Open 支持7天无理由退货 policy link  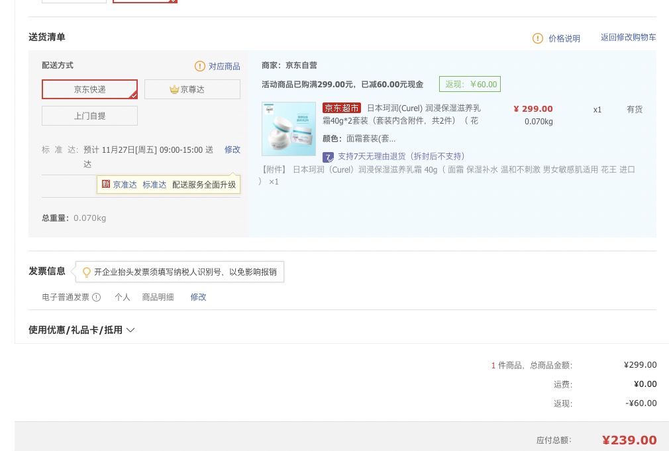[401, 156]
